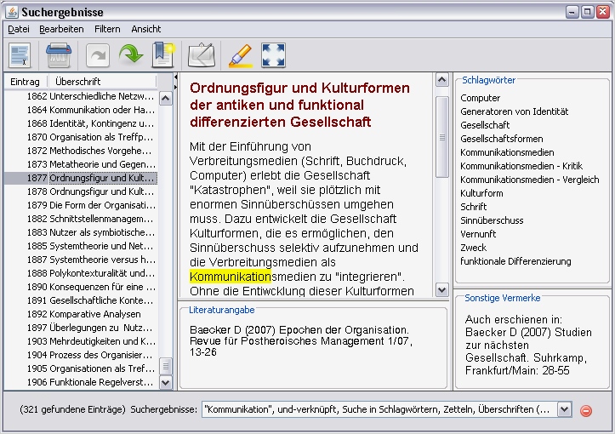This screenshot has height=434, width=615.
Task: Select entry 1879 Die Form der Organisati…
Action: click(81, 205)
